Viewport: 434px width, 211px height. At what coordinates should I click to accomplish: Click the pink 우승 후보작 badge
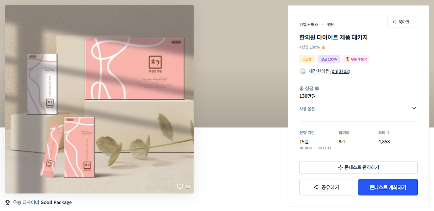point(356,59)
